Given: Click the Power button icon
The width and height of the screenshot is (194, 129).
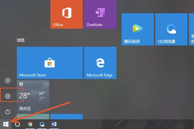Looking at the screenshot, I should pos(8,112).
